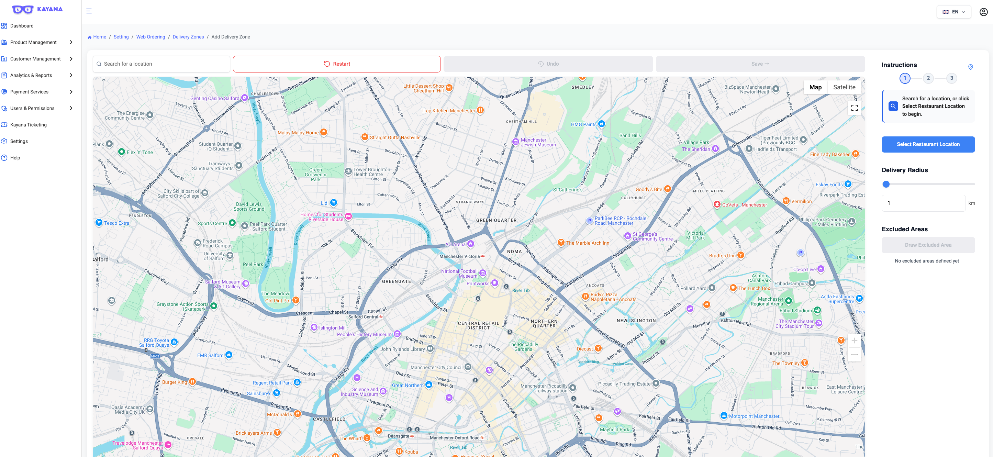Open the user profile icon

pos(983,12)
